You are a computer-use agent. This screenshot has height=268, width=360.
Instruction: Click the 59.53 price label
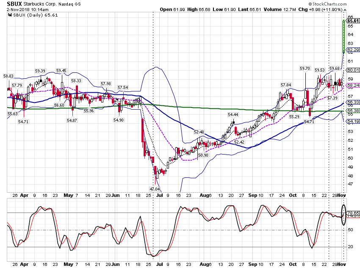coord(320,70)
